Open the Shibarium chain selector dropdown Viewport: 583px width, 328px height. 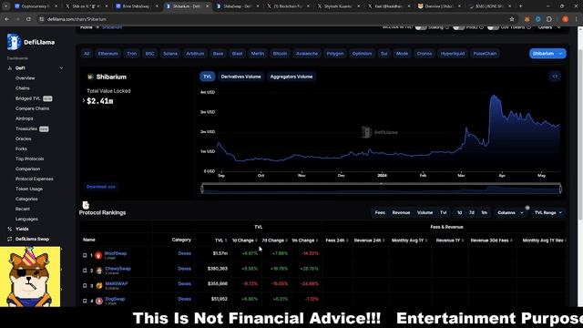(547, 54)
